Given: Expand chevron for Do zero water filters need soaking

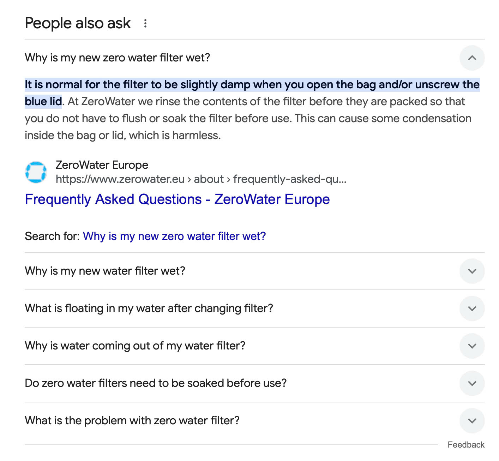Looking at the screenshot, I should pos(472,383).
